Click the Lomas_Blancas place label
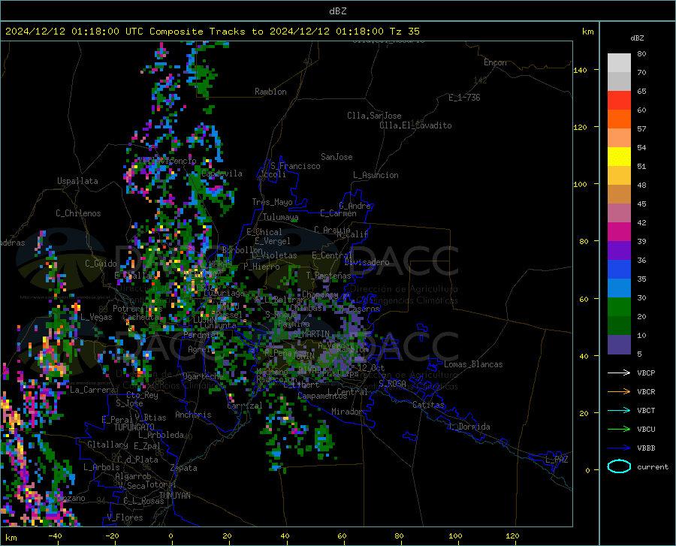The height and width of the screenshot is (546, 676). (x=473, y=364)
